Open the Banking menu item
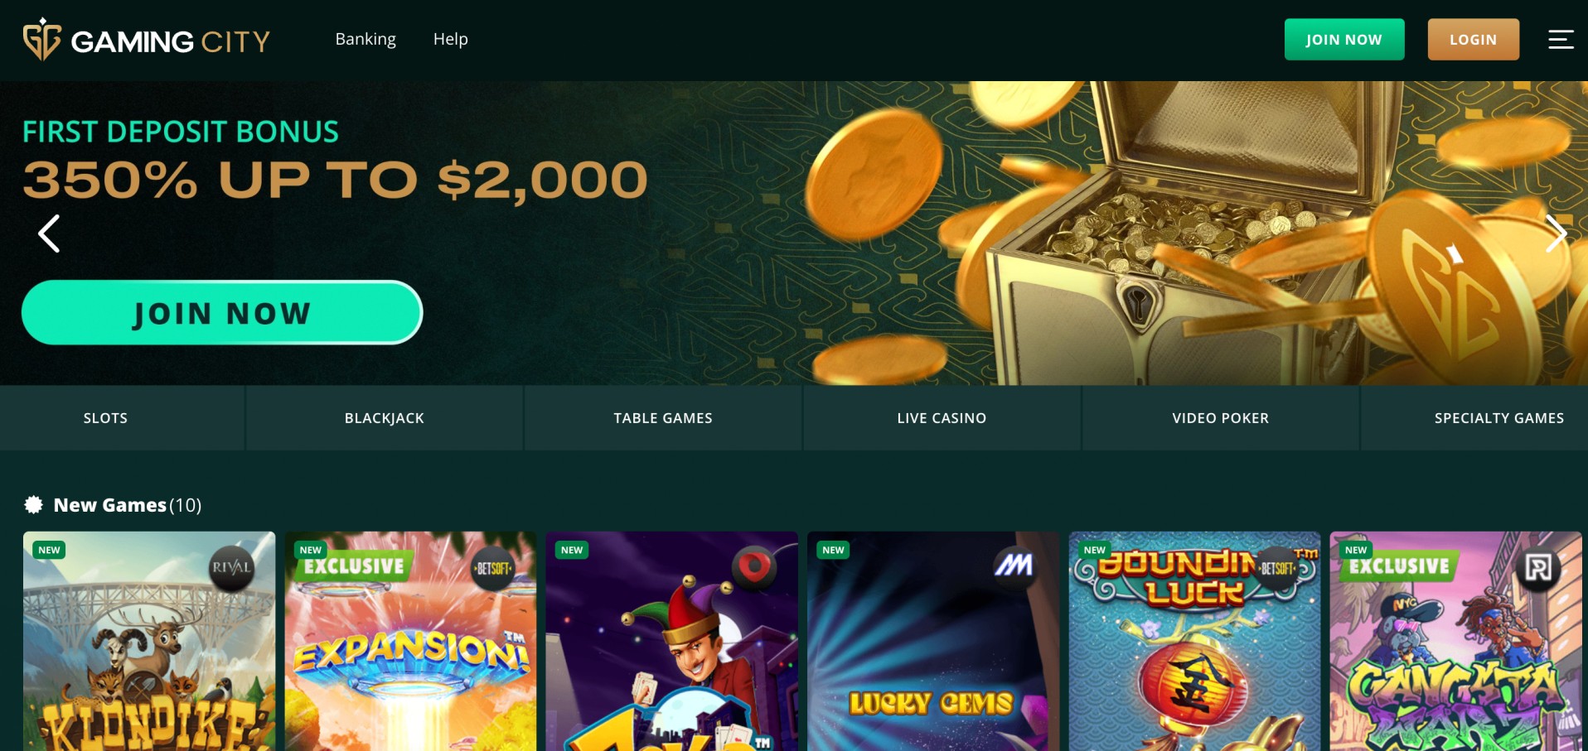 [366, 39]
